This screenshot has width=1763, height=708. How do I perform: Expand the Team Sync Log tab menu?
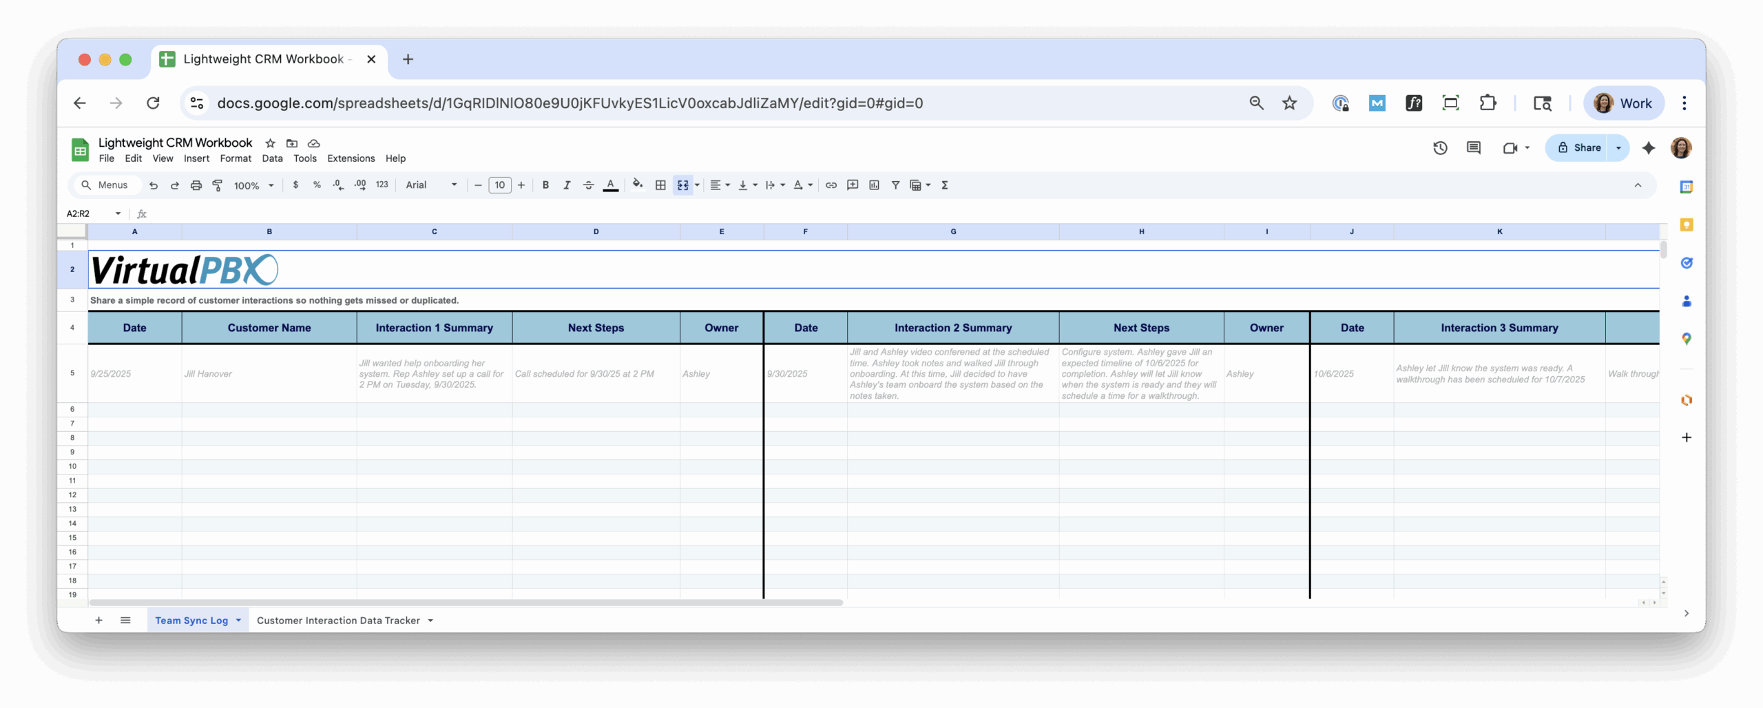pyautogui.click(x=238, y=621)
